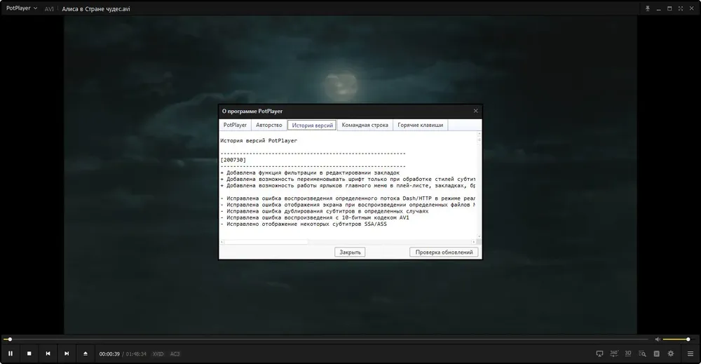Click the file name 'Алиса в Стране чудес.avi'
Image resolution: width=701 pixels, height=364 pixels.
[x=96, y=9]
